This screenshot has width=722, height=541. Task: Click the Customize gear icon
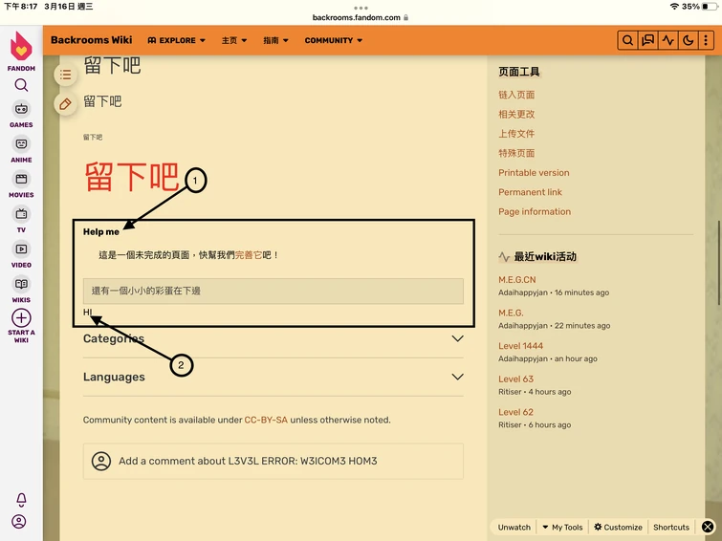coord(598,527)
